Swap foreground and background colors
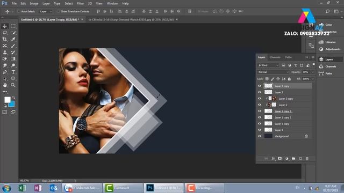 click(x=13, y=98)
